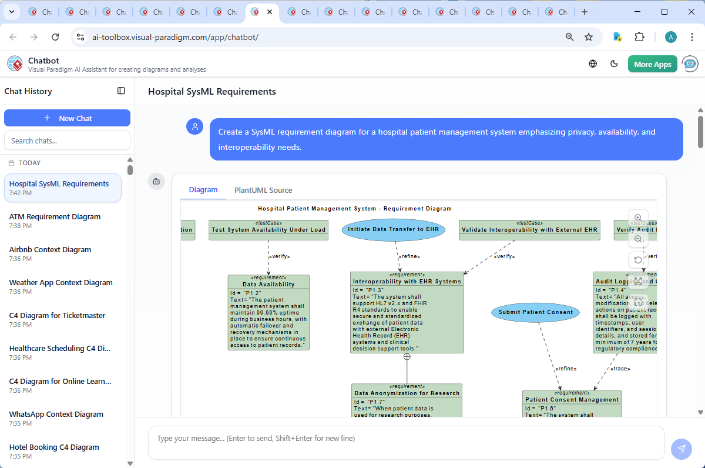Collapse the Chat History sidebar panel

tap(121, 91)
